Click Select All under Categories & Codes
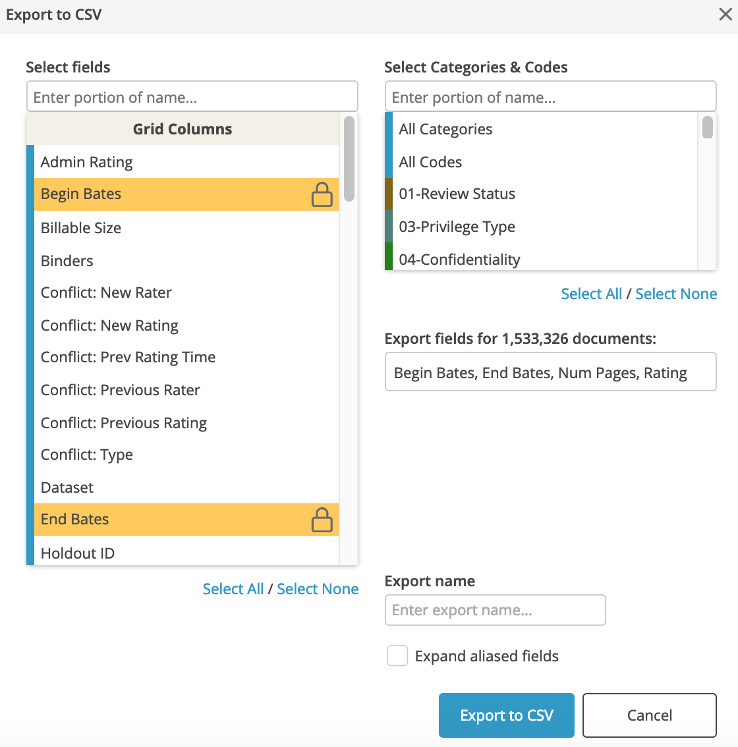738x747 pixels. (x=591, y=294)
